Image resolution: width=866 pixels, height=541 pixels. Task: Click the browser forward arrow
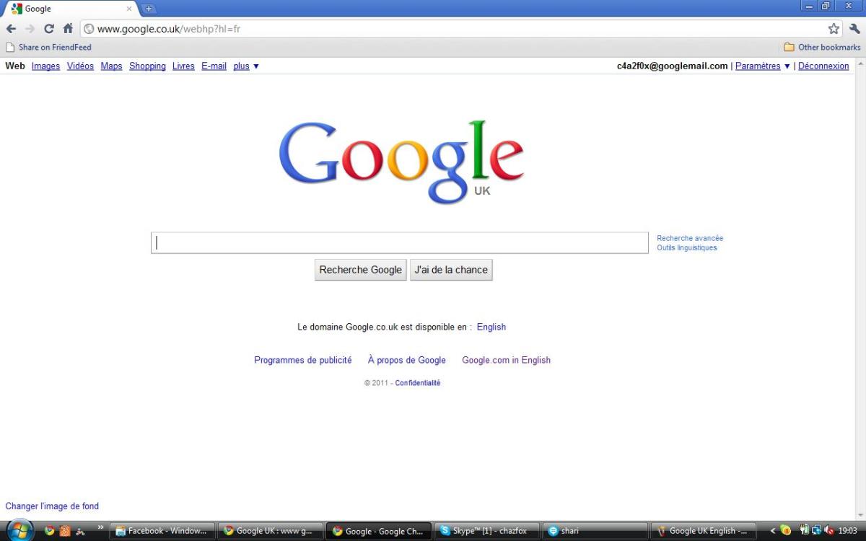pos(29,29)
